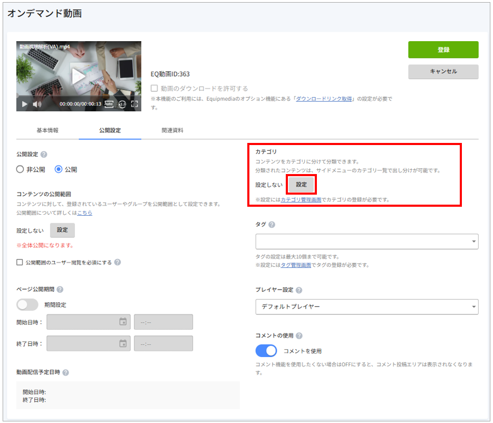Open the デフォルトプレイヤー dropdown

coord(367,306)
